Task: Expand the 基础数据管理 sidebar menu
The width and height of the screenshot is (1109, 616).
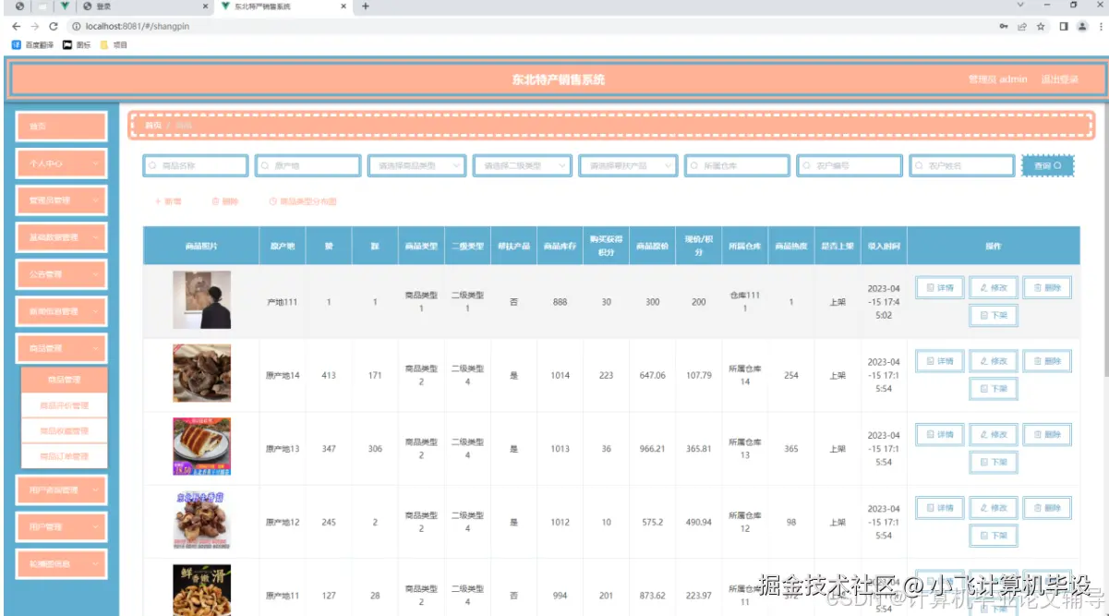Action: point(62,237)
